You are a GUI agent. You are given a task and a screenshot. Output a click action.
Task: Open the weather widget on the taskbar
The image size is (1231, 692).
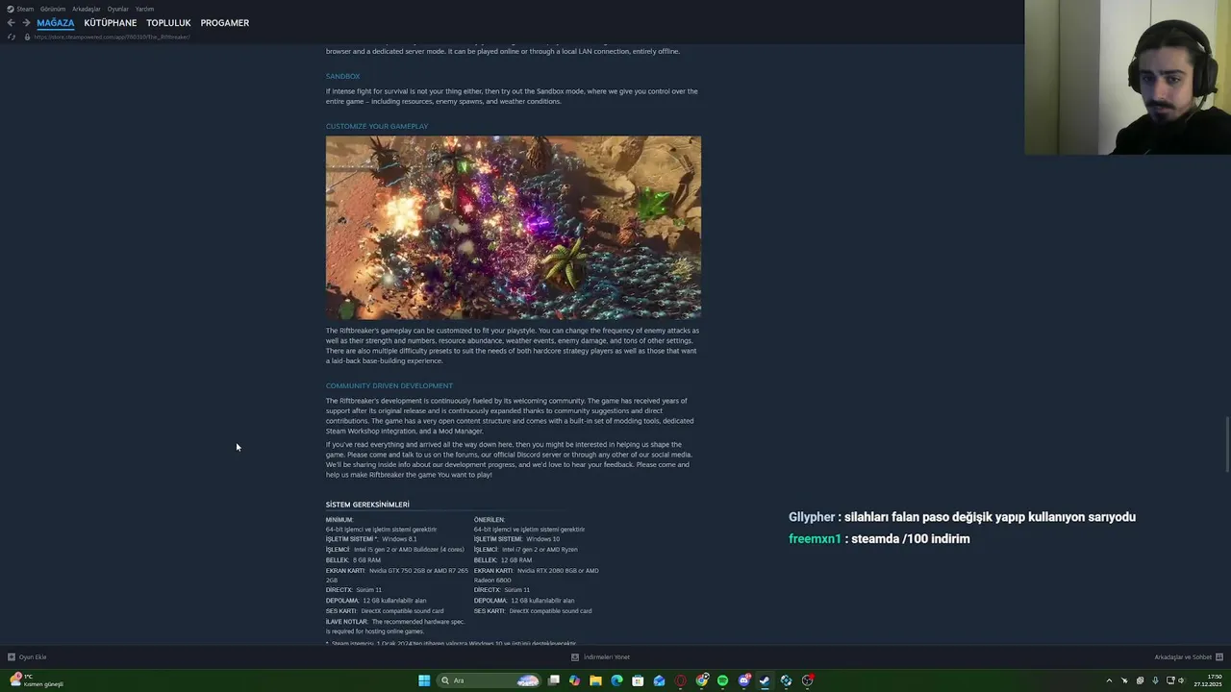[x=37, y=680]
